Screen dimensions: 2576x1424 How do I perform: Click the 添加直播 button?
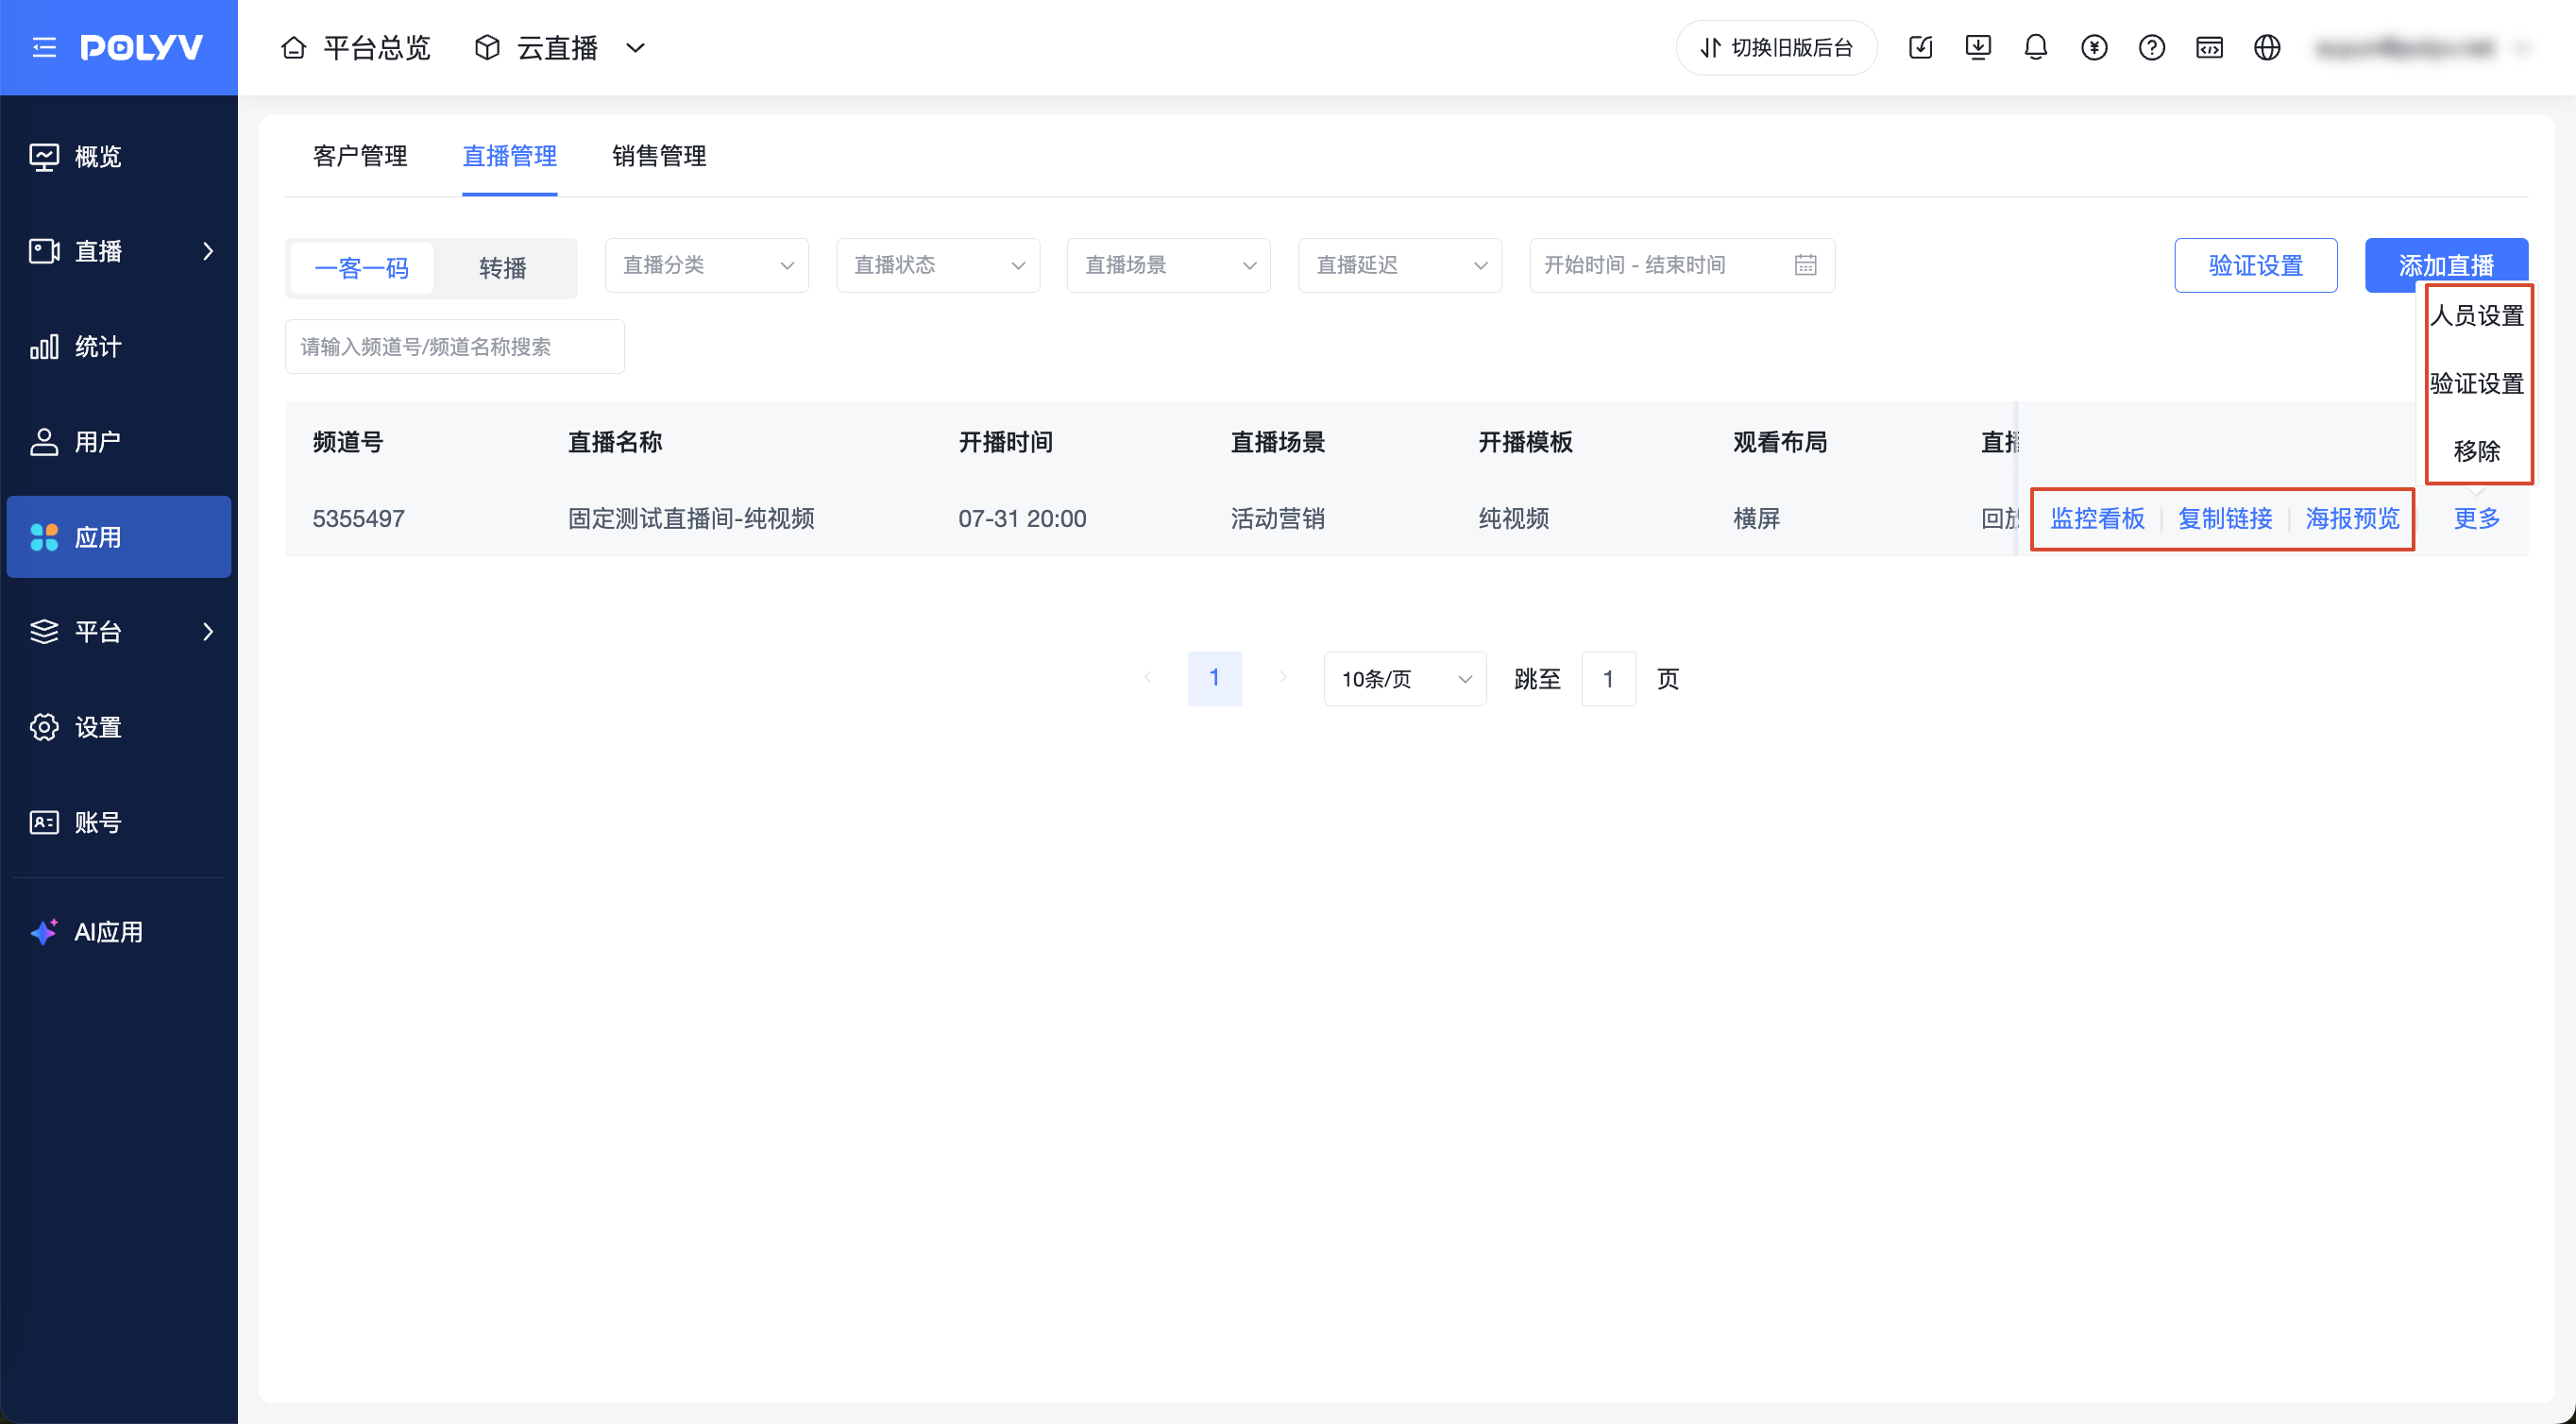(2447, 265)
